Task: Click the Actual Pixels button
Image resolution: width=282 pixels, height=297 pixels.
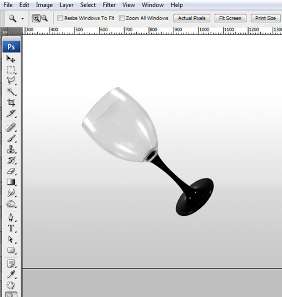Action: click(x=192, y=18)
